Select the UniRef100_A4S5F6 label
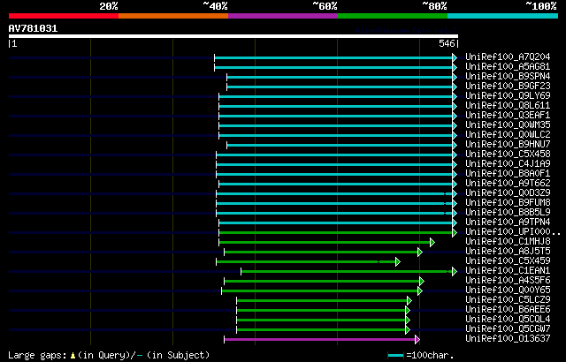This screenshot has height=362, width=566. (x=508, y=281)
